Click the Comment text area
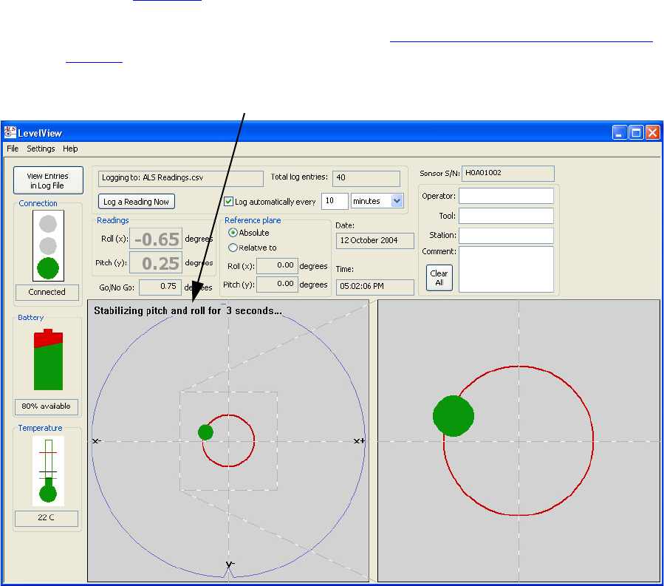 point(506,269)
